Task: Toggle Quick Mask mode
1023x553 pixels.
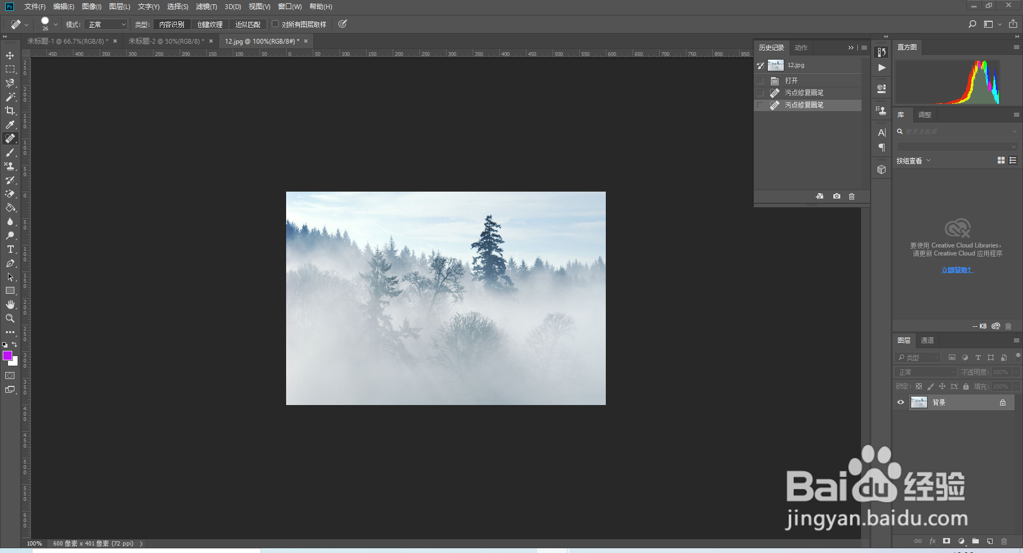Action: 10,376
